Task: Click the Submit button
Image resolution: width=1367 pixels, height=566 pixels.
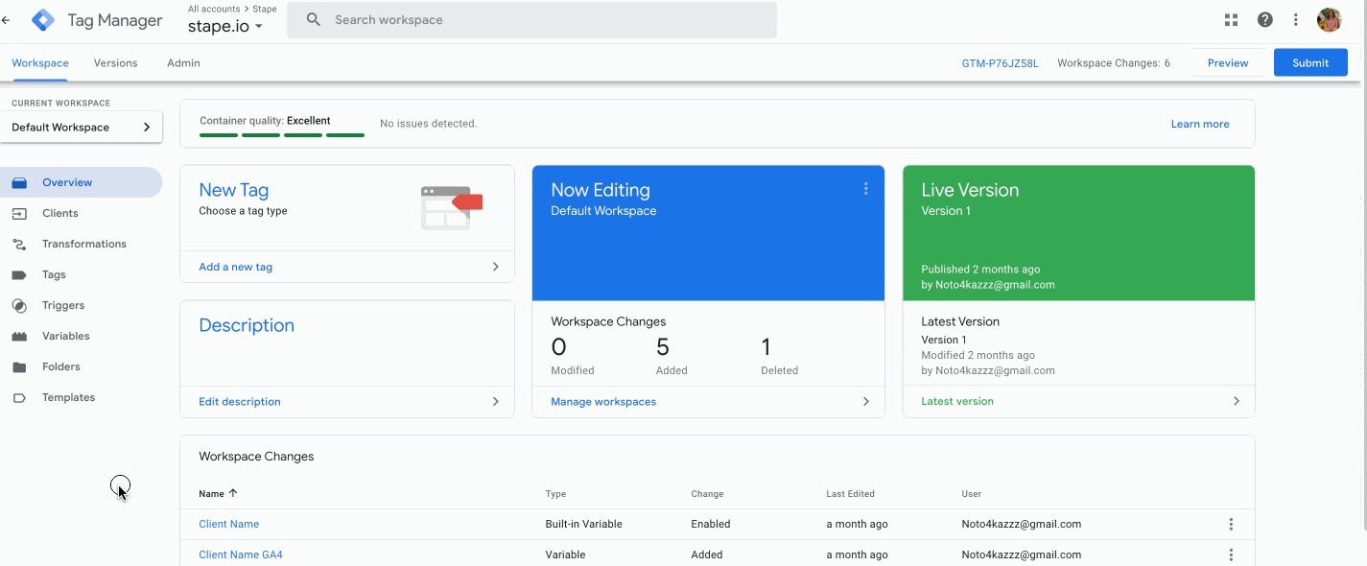Action: [x=1310, y=62]
